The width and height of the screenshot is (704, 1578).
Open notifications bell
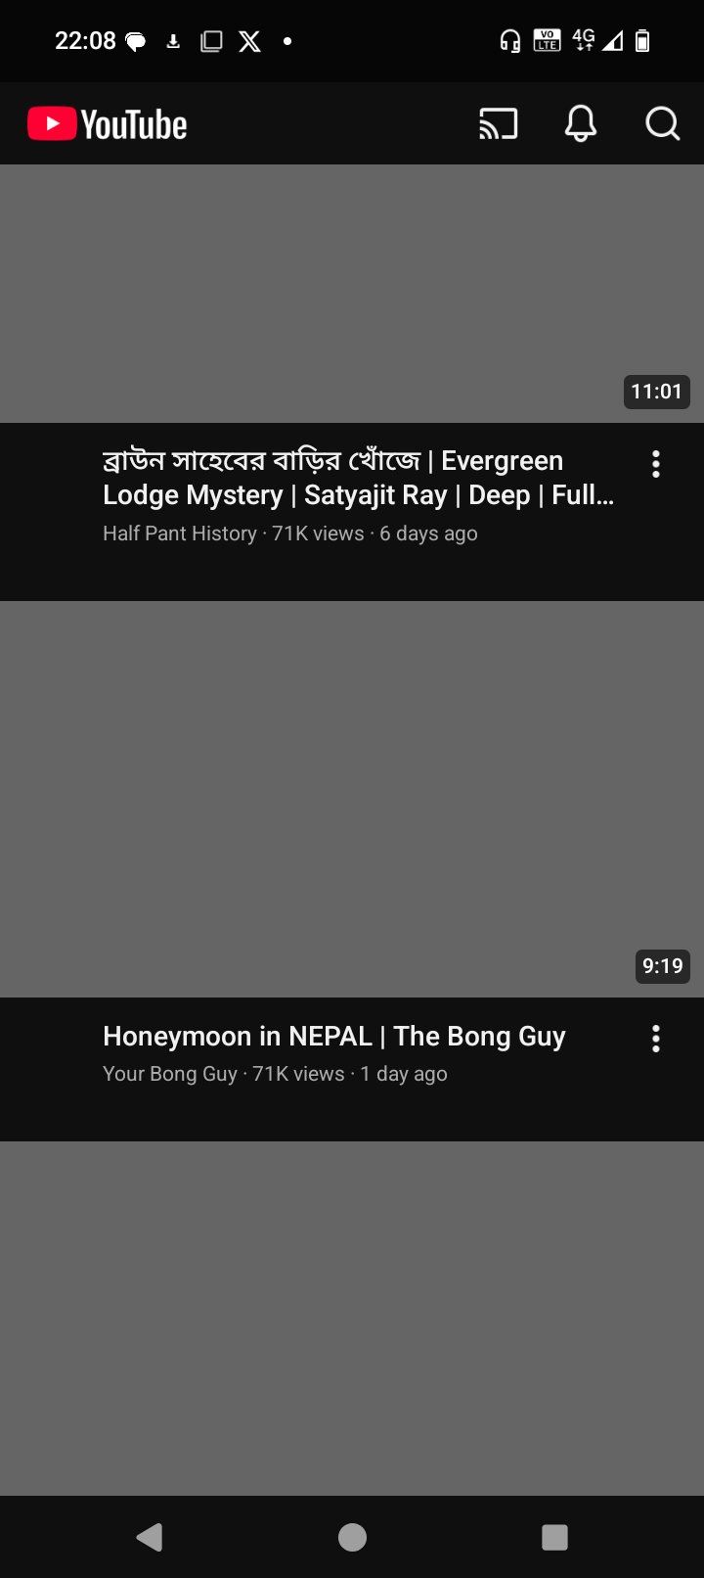[581, 124]
